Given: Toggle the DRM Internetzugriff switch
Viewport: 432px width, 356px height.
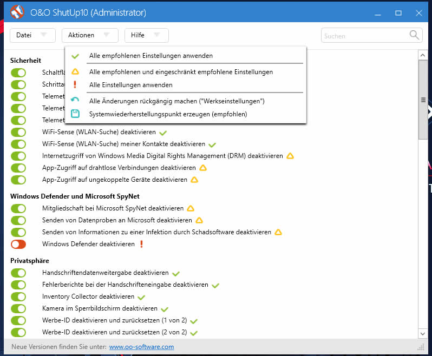Looking at the screenshot, I should (x=18, y=156).
